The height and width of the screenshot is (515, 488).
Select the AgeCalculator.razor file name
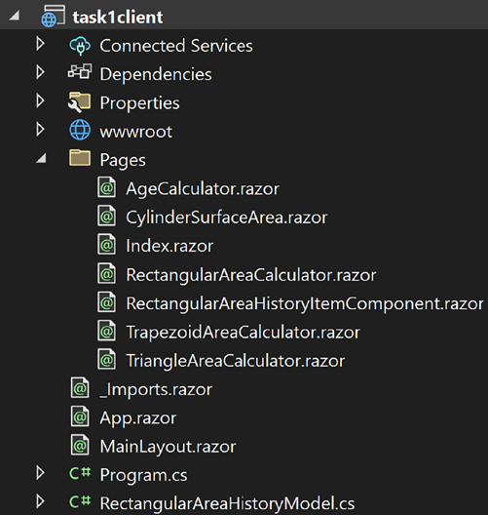click(203, 189)
